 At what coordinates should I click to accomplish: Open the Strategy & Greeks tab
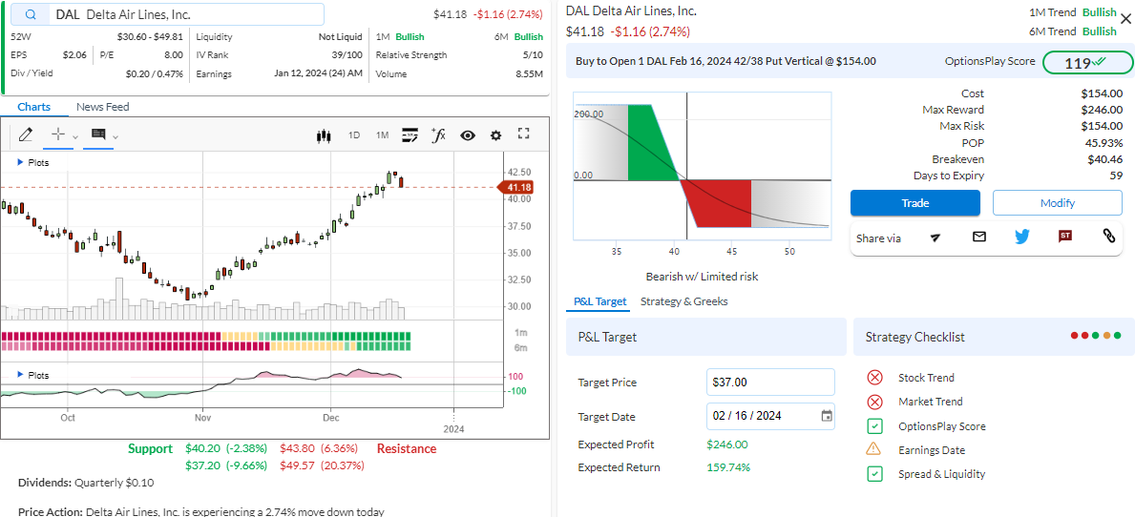click(x=684, y=301)
